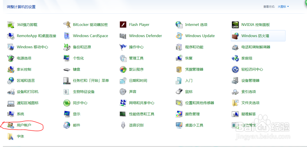Open Windows 移动中心 icon
The image size is (307, 147).
(x=11, y=47)
